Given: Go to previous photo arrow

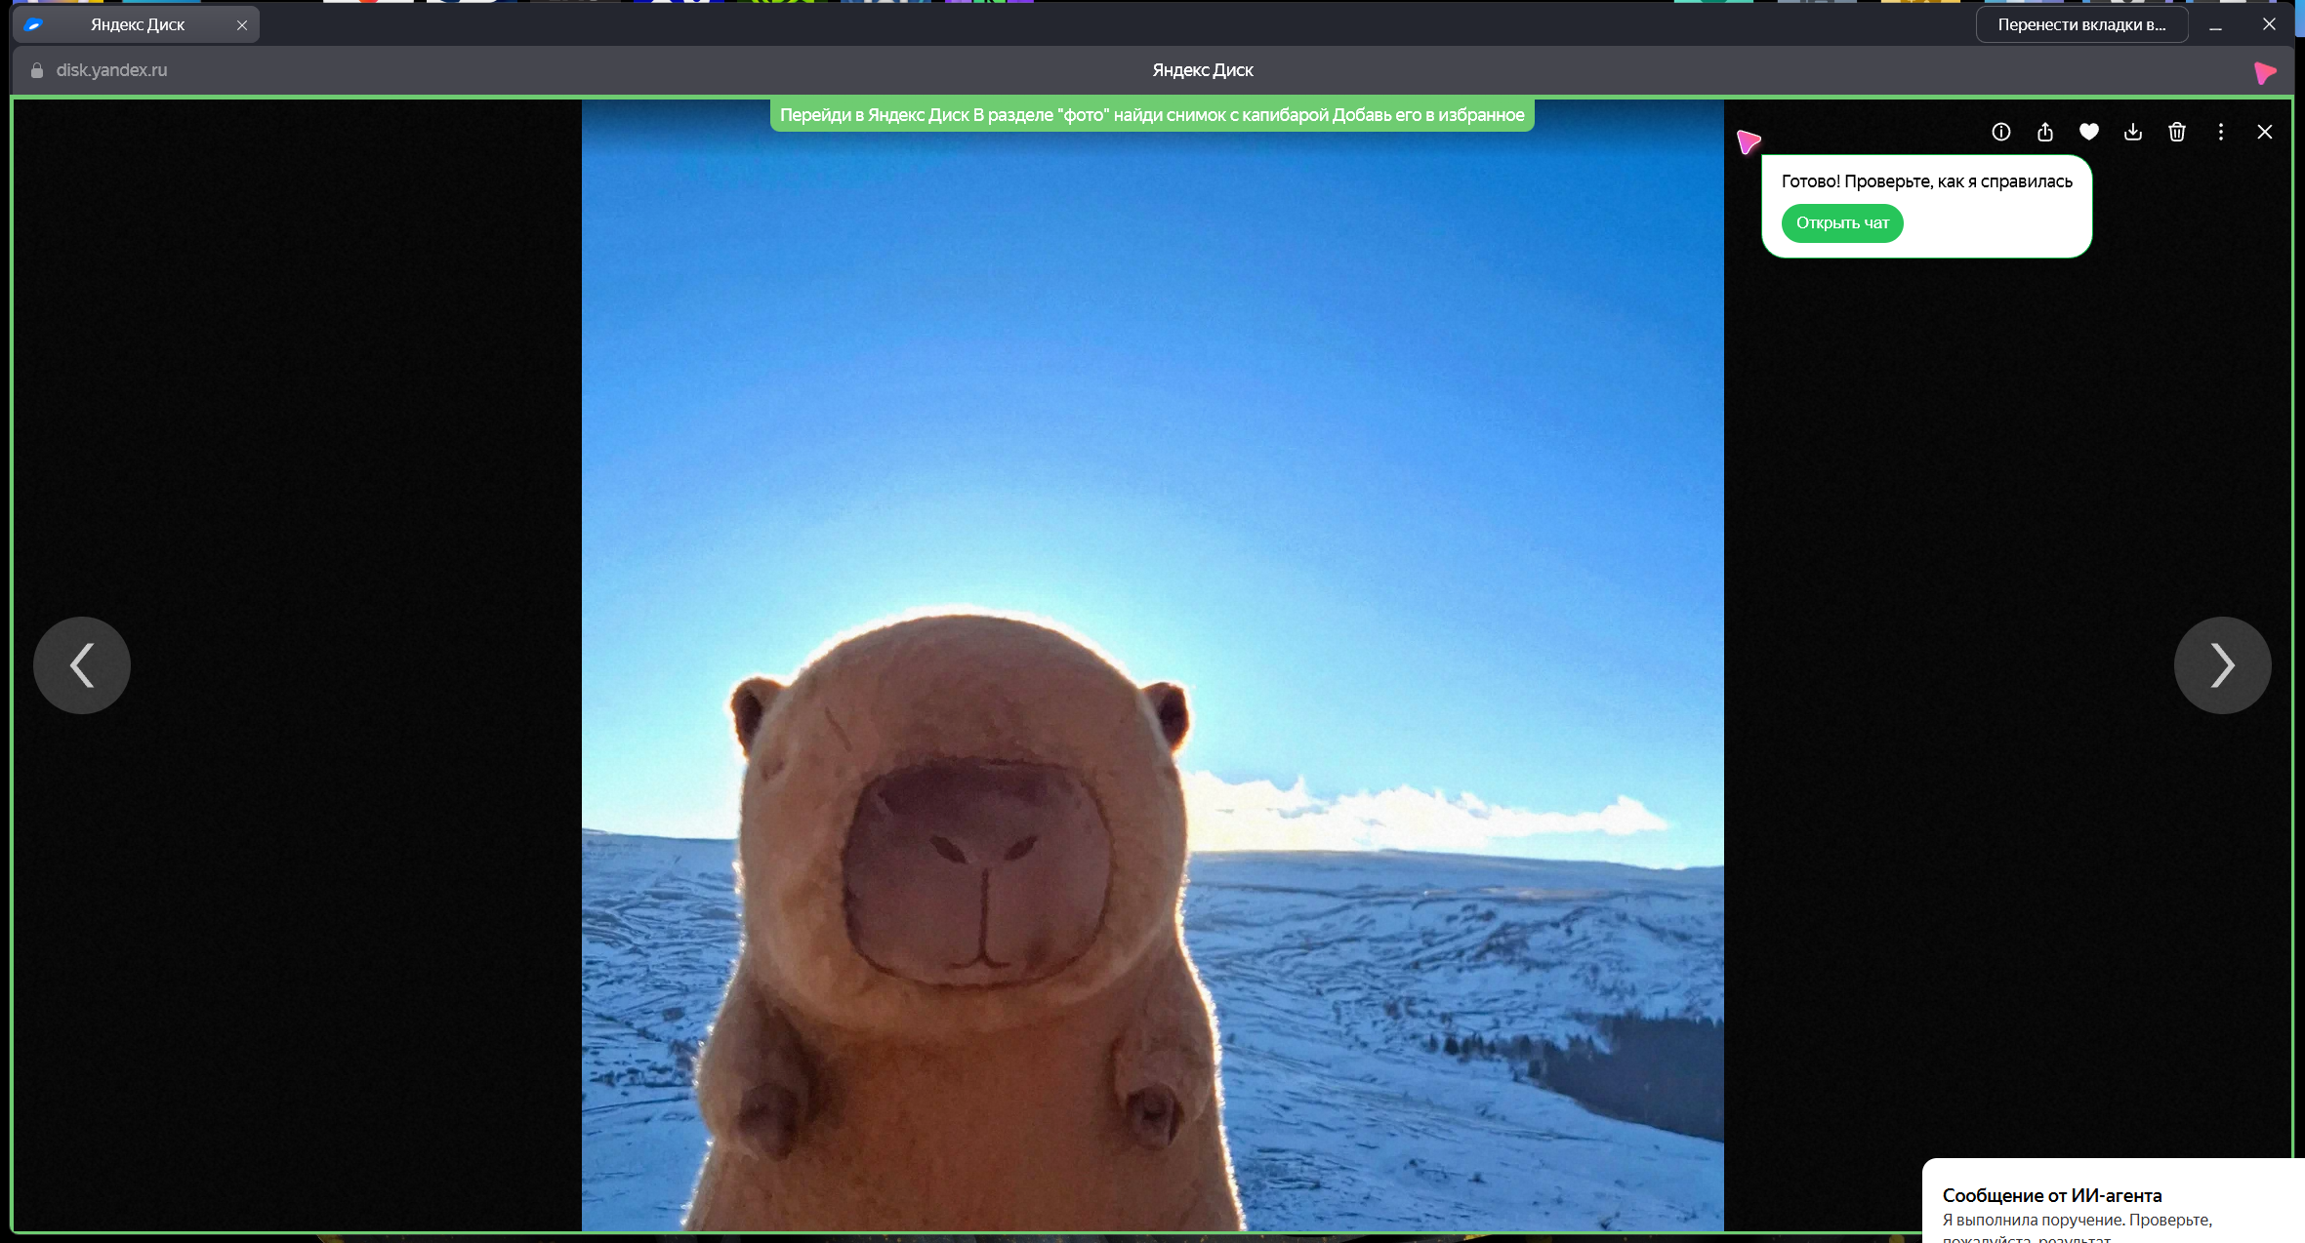Looking at the screenshot, I should pos(82,665).
